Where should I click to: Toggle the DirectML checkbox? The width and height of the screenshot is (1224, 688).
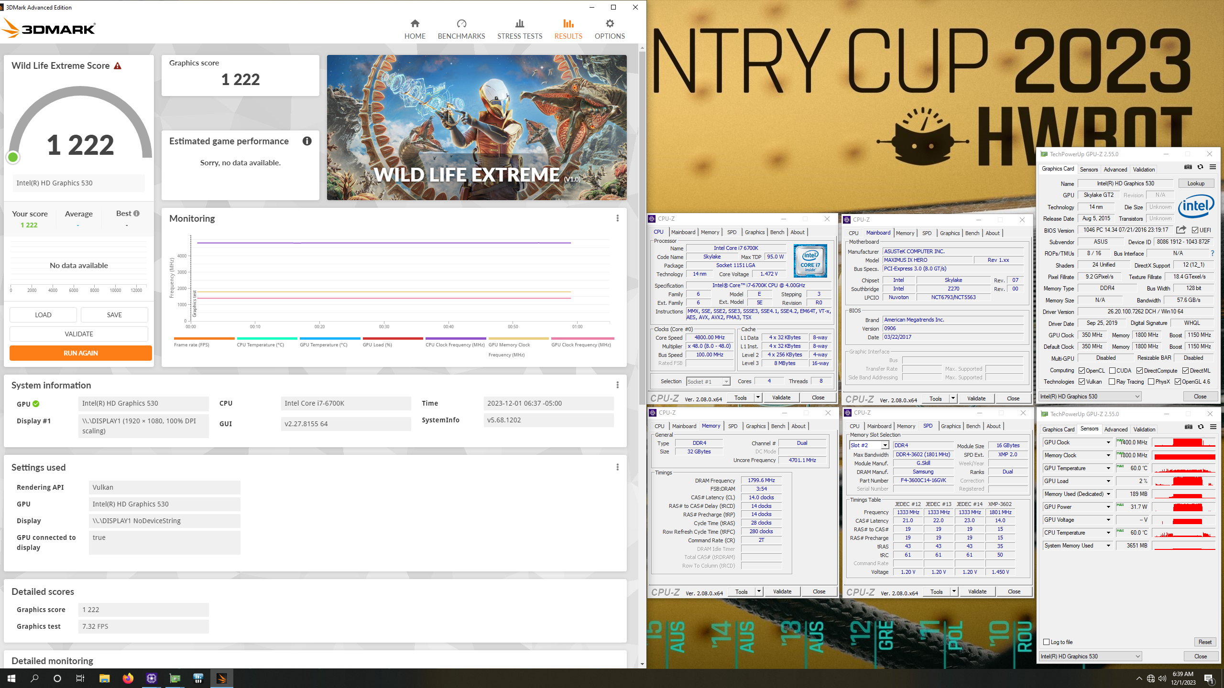pos(1185,371)
